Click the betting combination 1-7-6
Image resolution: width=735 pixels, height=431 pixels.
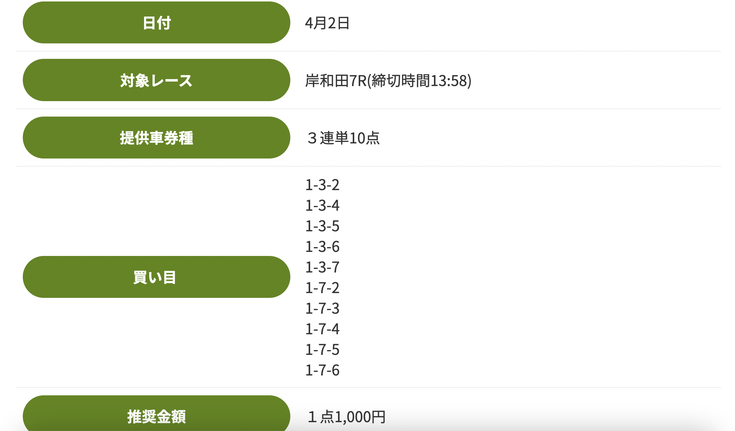pos(322,370)
